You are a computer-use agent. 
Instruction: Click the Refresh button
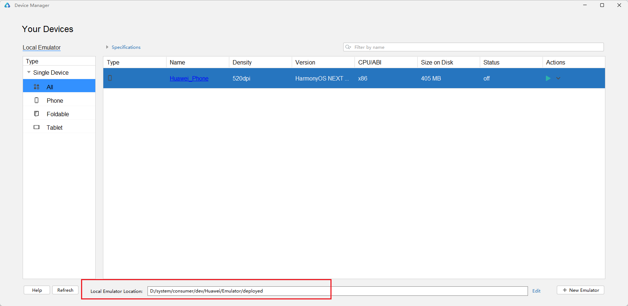65,290
